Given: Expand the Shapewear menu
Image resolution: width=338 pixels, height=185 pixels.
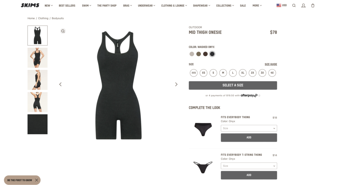Looking at the screenshot, I should (202, 6).
